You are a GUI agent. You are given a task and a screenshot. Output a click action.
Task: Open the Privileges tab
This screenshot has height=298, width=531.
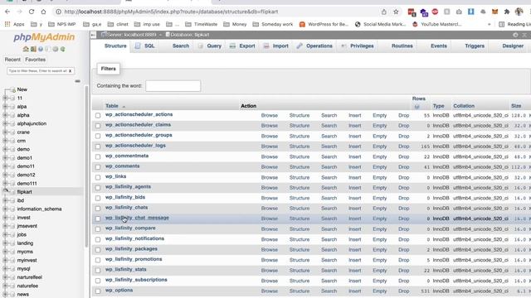coord(358,46)
